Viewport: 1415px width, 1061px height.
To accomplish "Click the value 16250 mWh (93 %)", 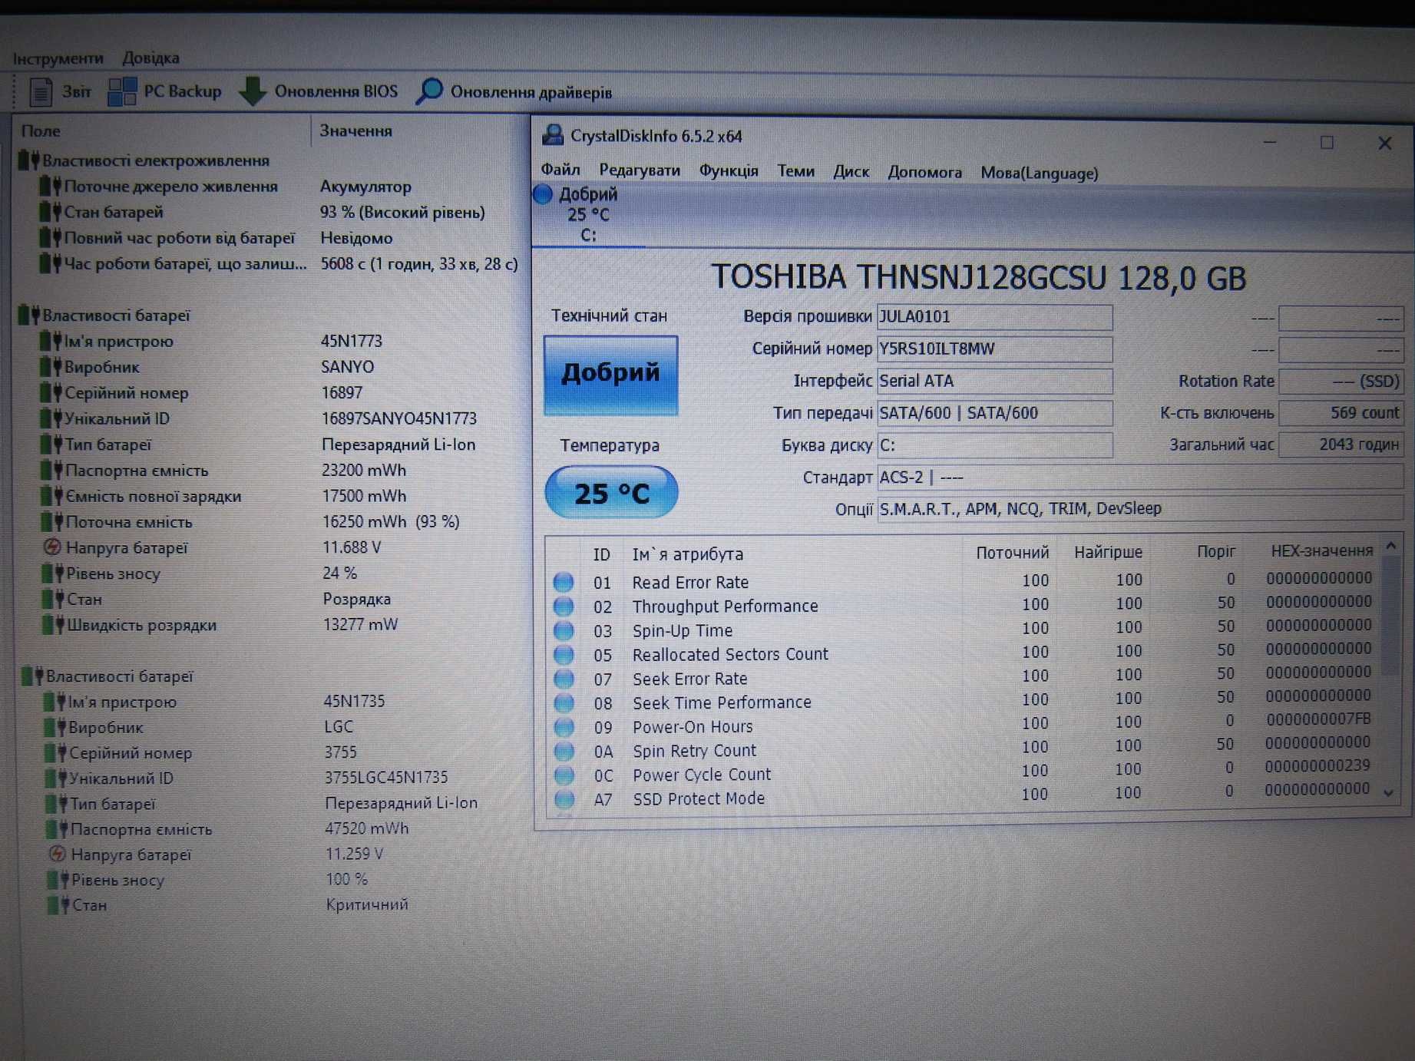I will (391, 521).
